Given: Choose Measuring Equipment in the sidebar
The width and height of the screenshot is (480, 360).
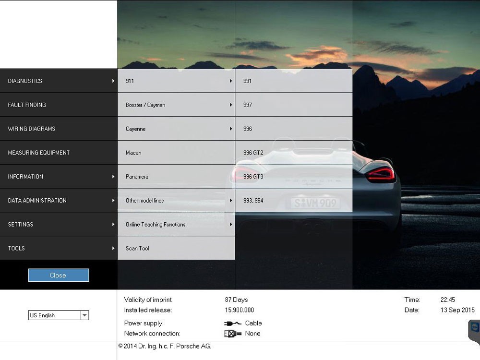Looking at the screenshot, I should [59, 153].
